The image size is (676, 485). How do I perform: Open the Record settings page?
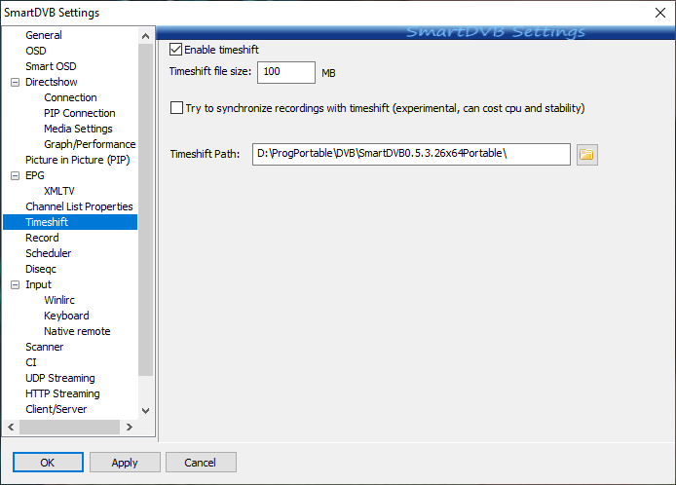click(x=42, y=238)
